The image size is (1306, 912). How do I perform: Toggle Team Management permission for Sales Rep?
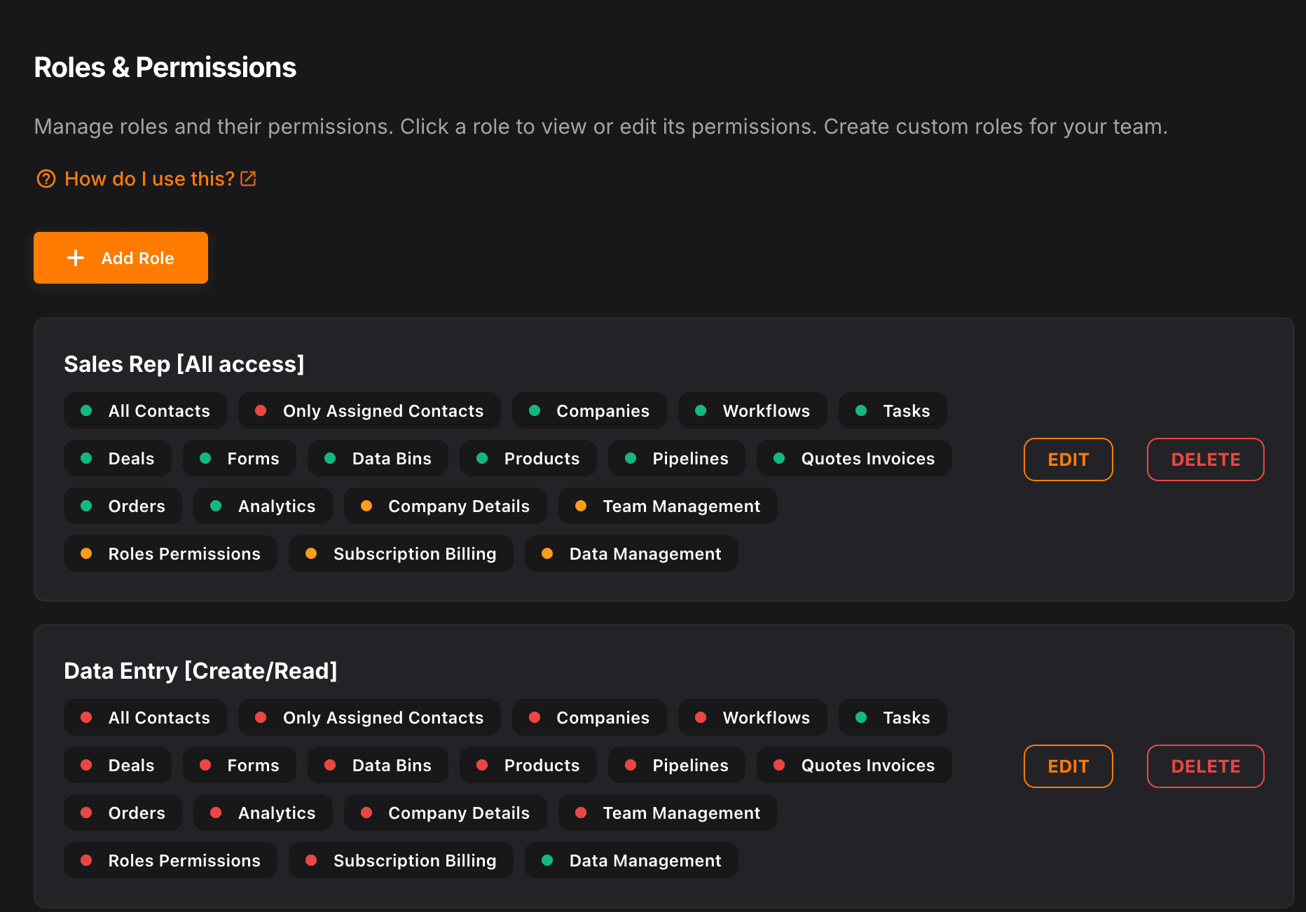pos(667,506)
